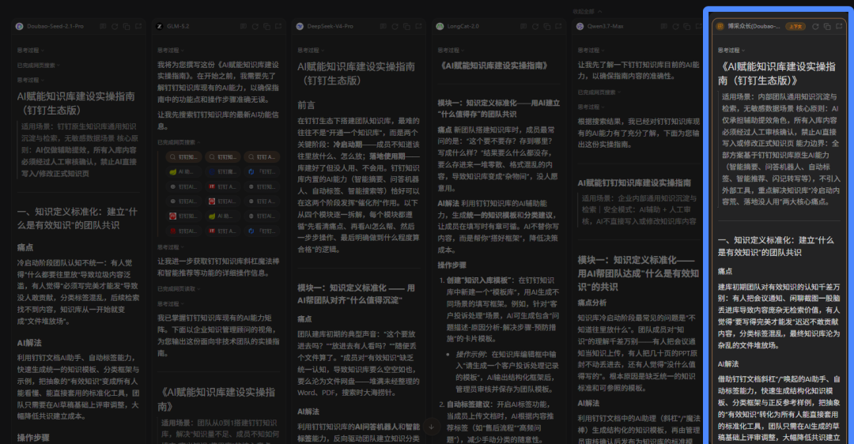Copy the DeepSeek-V4-Pro response
Screen dimensions: 854x444
(x=407, y=26)
